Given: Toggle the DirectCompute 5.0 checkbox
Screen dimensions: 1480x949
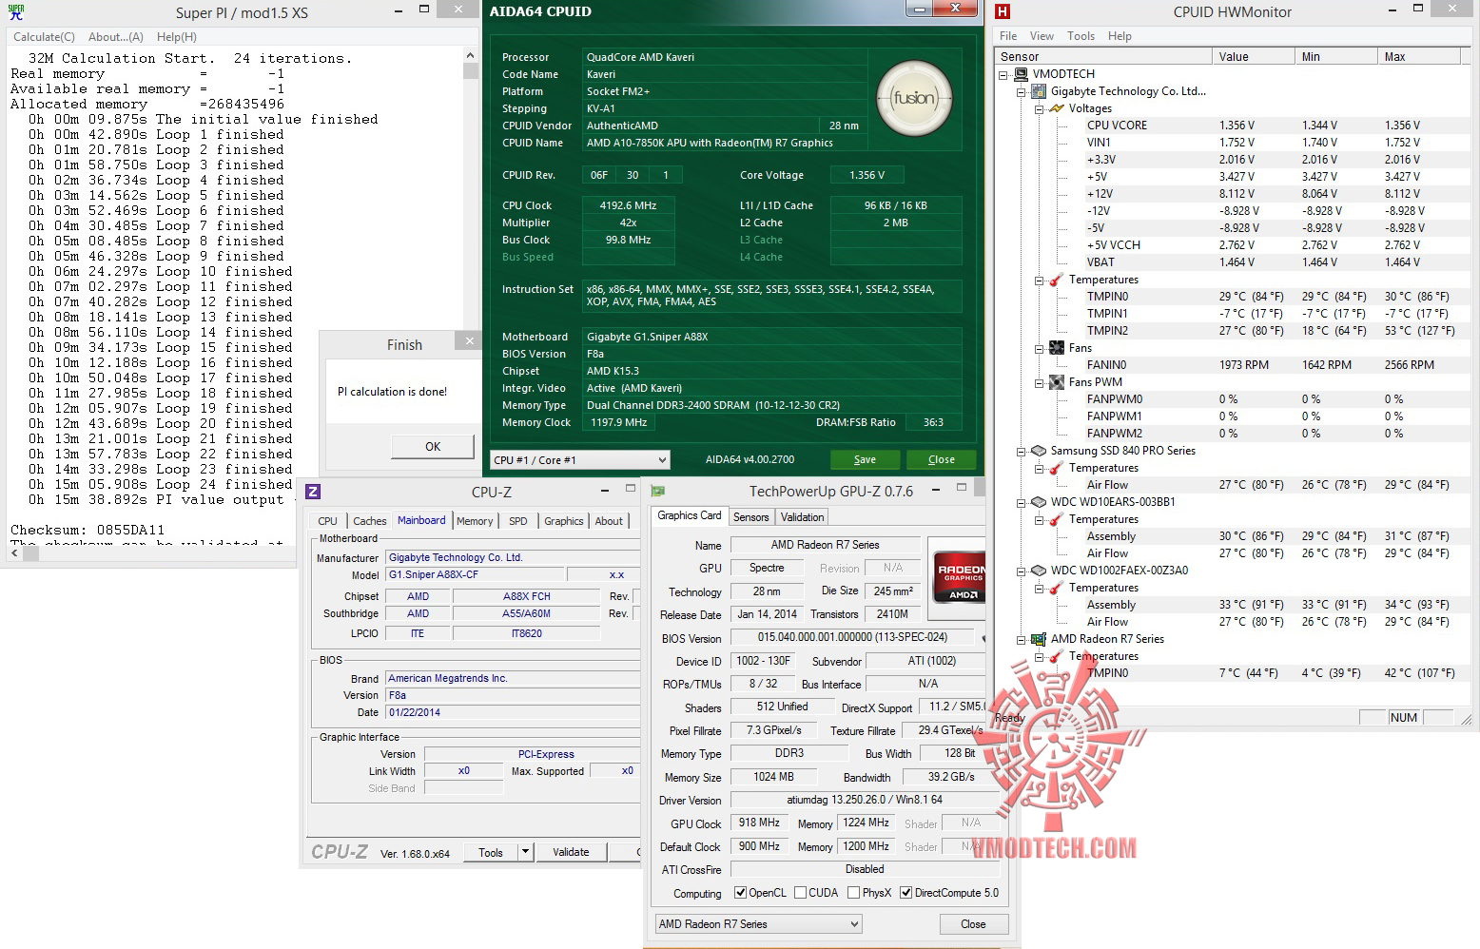Looking at the screenshot, I should click(x=906, y=893).
